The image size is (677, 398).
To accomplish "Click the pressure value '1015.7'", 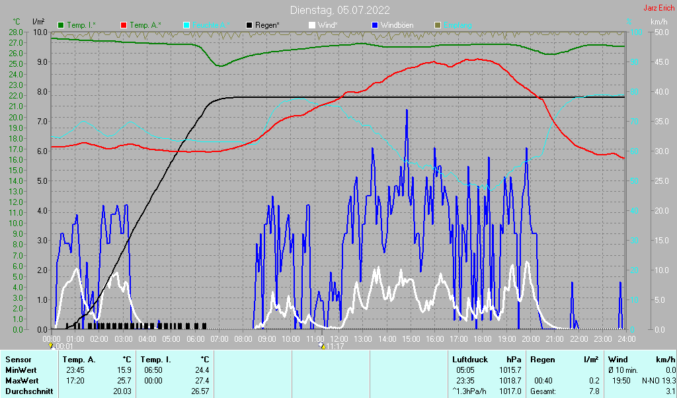I will (510, 370).
